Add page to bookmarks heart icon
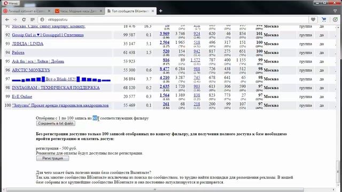The width and height of the screenshot is (342, 192). 313,20
